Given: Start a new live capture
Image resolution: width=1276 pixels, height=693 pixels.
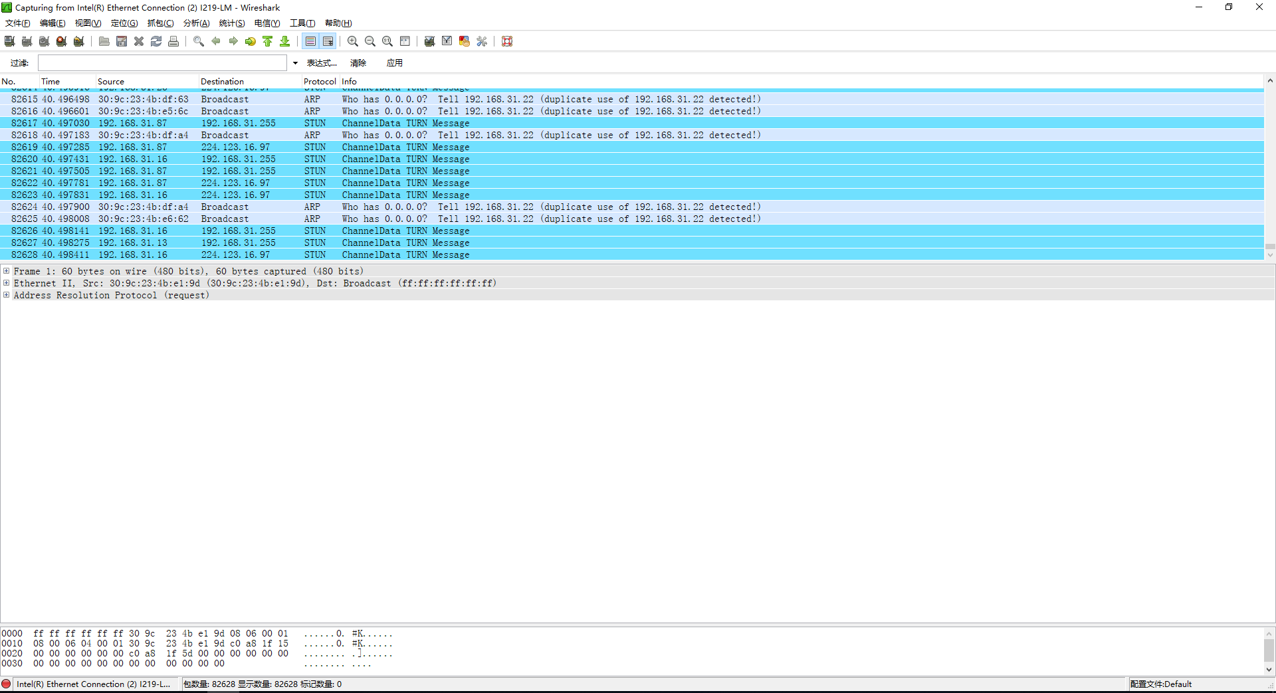Looking at the screenshot, I should pyautogui.click(x=45, y=41).
